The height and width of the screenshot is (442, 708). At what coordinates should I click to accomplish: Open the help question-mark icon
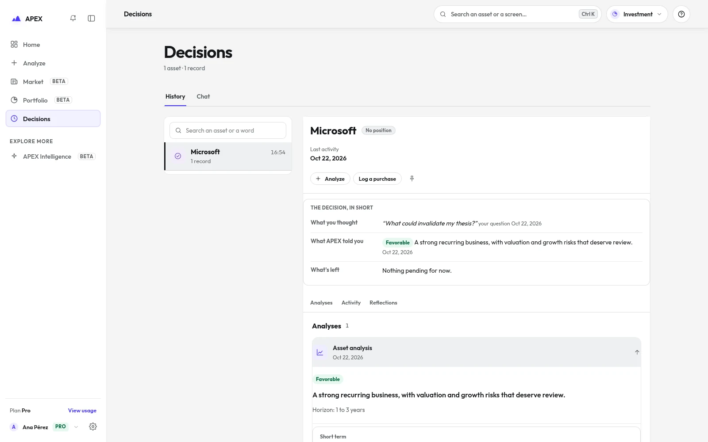(x=681, y=14)
